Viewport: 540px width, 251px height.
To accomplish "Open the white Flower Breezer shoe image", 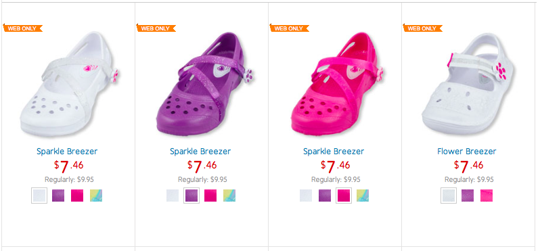I will [x=468, y=85].
